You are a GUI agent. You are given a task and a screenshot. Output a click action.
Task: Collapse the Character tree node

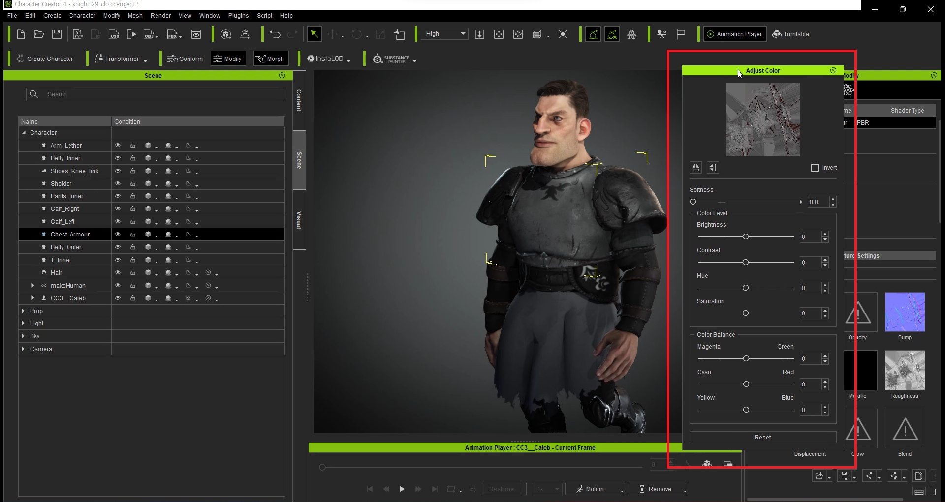coord(24,133)
